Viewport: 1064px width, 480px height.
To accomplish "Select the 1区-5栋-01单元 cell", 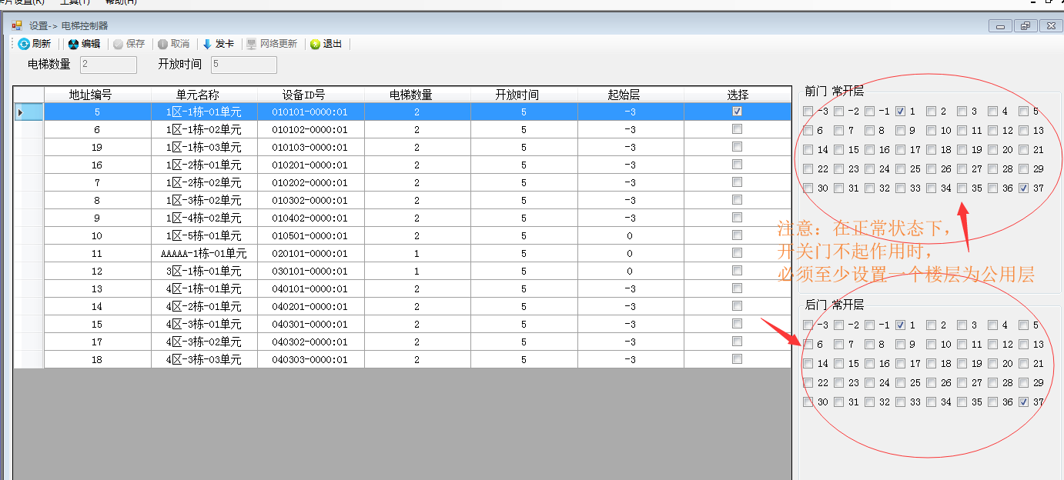I will 204,236.
